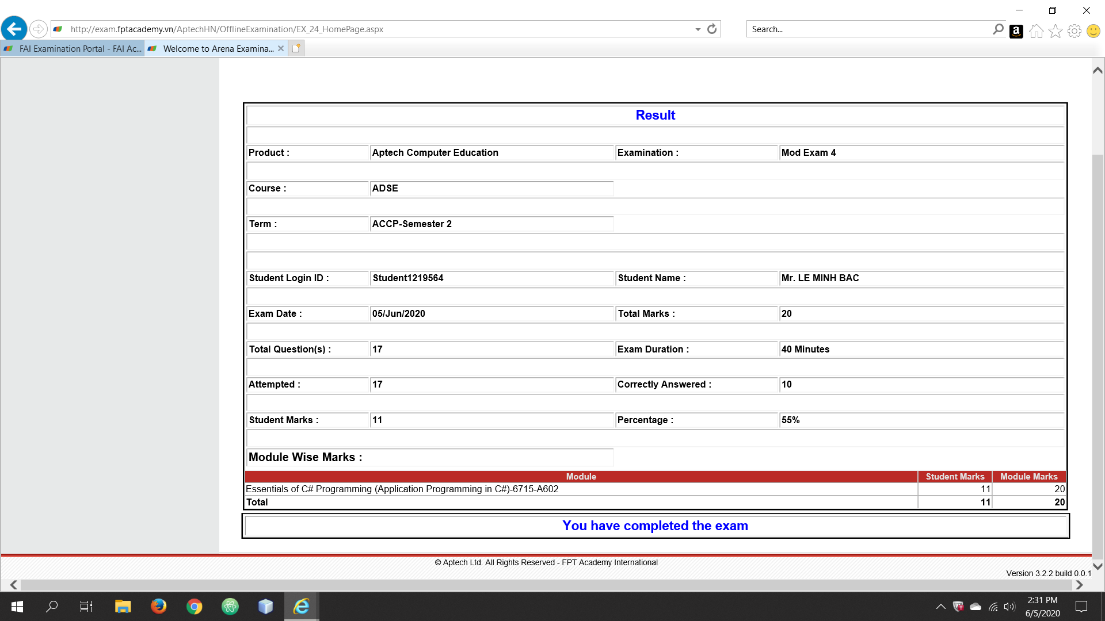The width and height of the screenshot is (1105, 621).
Task: Open the blue cube app taskbar icon
Action: point(265,607)
